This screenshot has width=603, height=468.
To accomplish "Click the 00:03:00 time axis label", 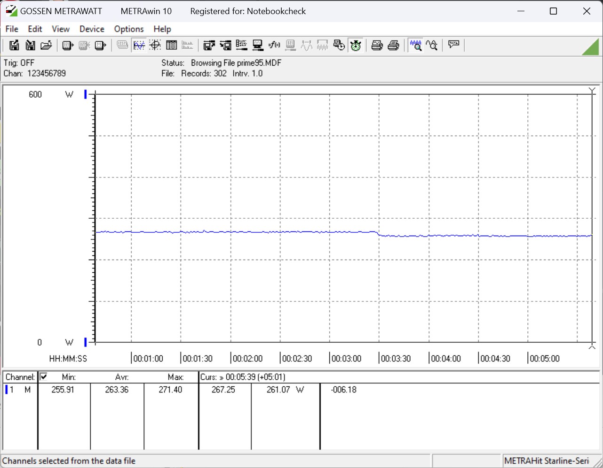I will click(x=346, y=359).
